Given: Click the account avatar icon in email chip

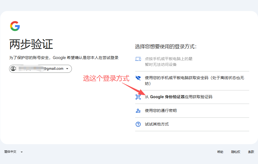Looking at the screenshot, I should (13, 69).
